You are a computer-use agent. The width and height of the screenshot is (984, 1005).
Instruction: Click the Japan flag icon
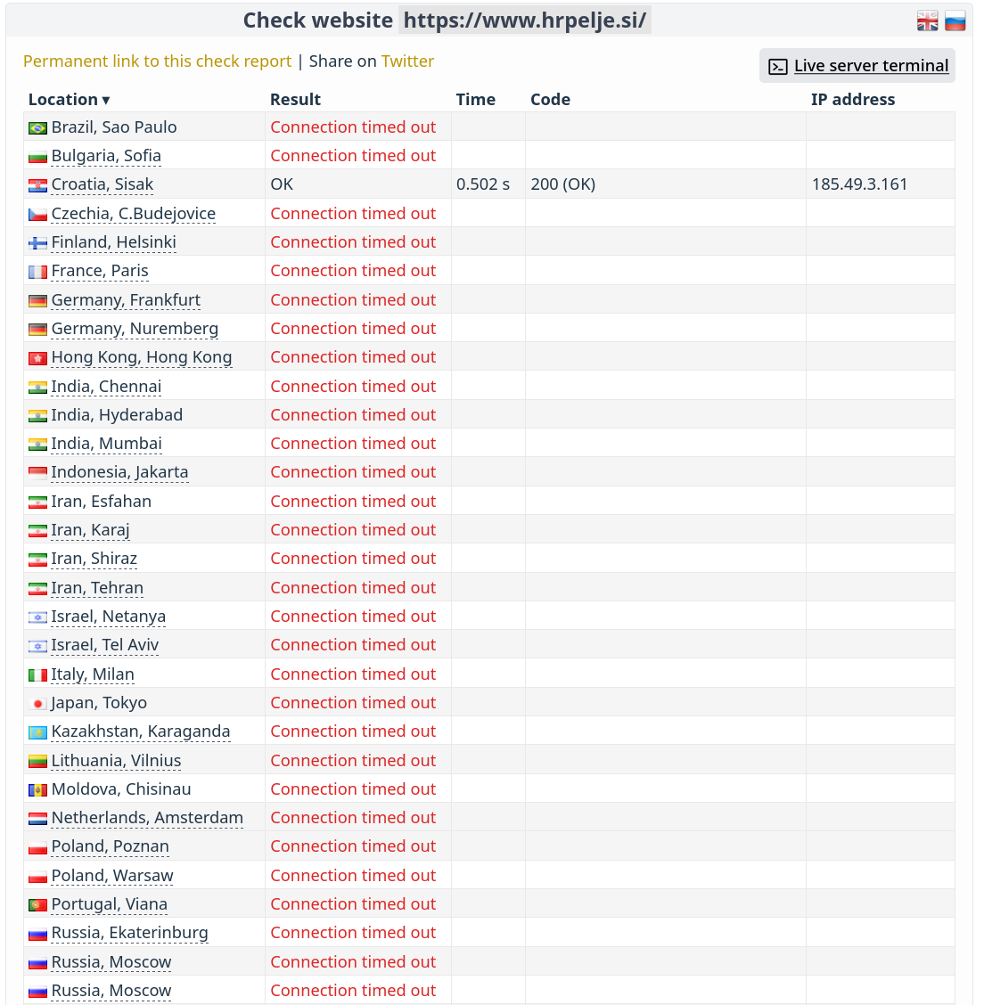(37, 704)
